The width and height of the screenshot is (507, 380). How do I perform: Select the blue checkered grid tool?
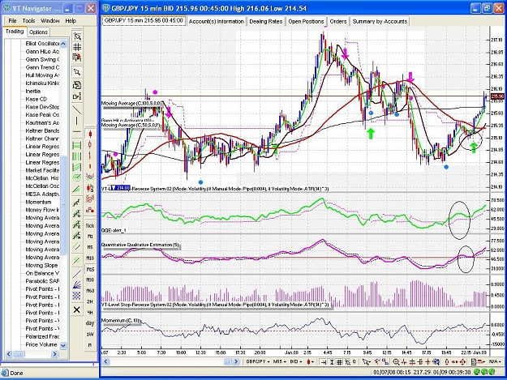point(77,296)
